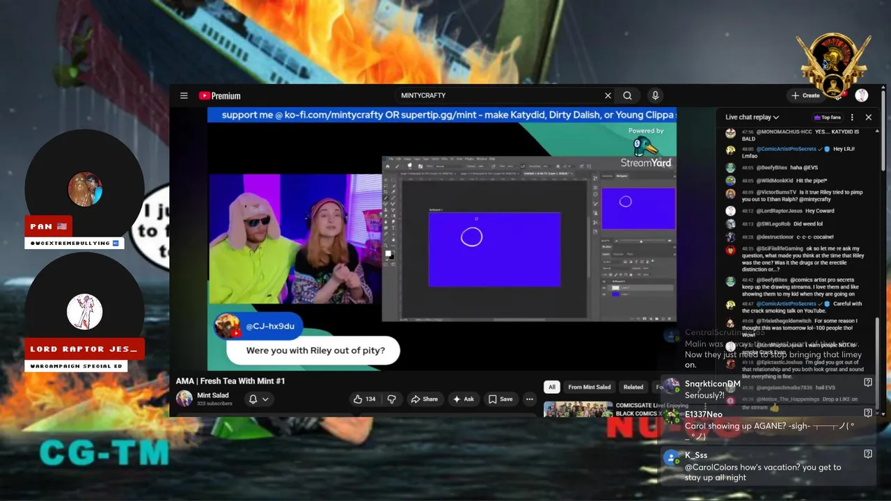Expand the notification bell dropdown under the video
The image size is (891, 501).
click(x=258, y=399)
